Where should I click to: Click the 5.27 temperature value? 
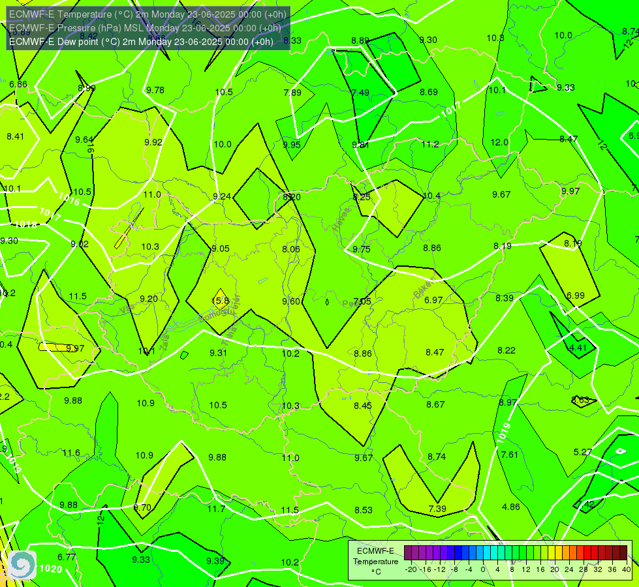pyautogui.click(x=583, y=452)
